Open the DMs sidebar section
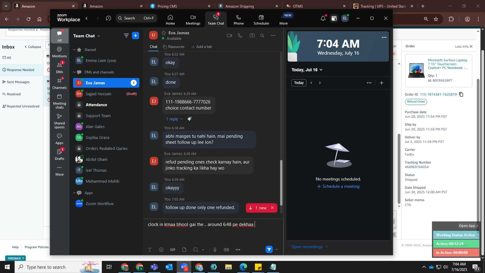Screen dimensions: 485x273 [59, 68]
